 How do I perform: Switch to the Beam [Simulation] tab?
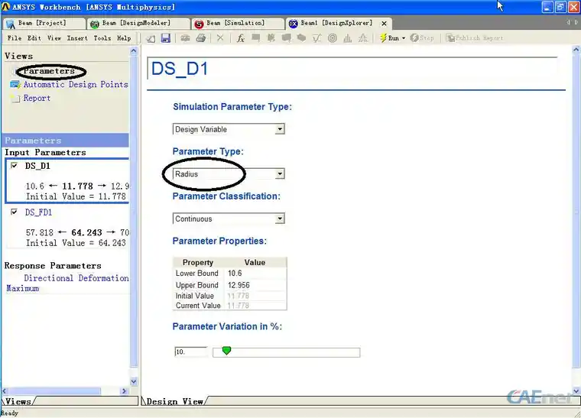(238, 24)
